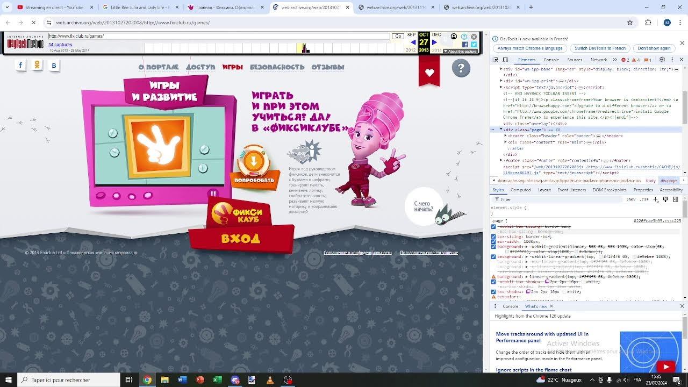This screenshot has height=387, width=688.
Task: Open VKontakte social icon
Action: coord(54,66)
